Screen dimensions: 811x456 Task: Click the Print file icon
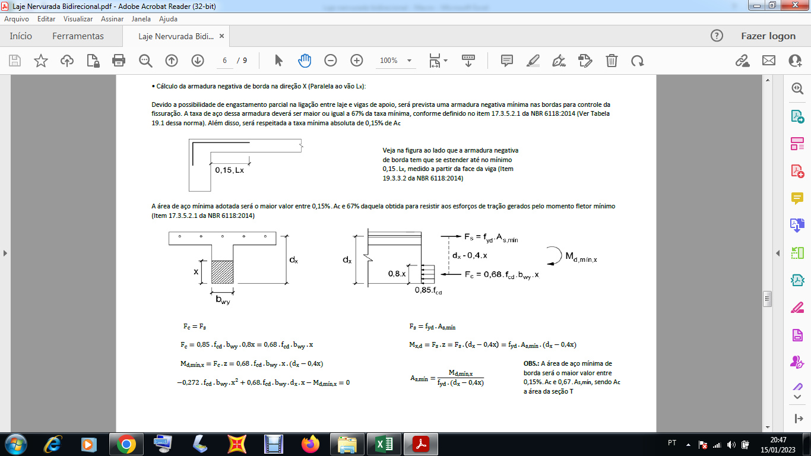(x=119, y=61)
